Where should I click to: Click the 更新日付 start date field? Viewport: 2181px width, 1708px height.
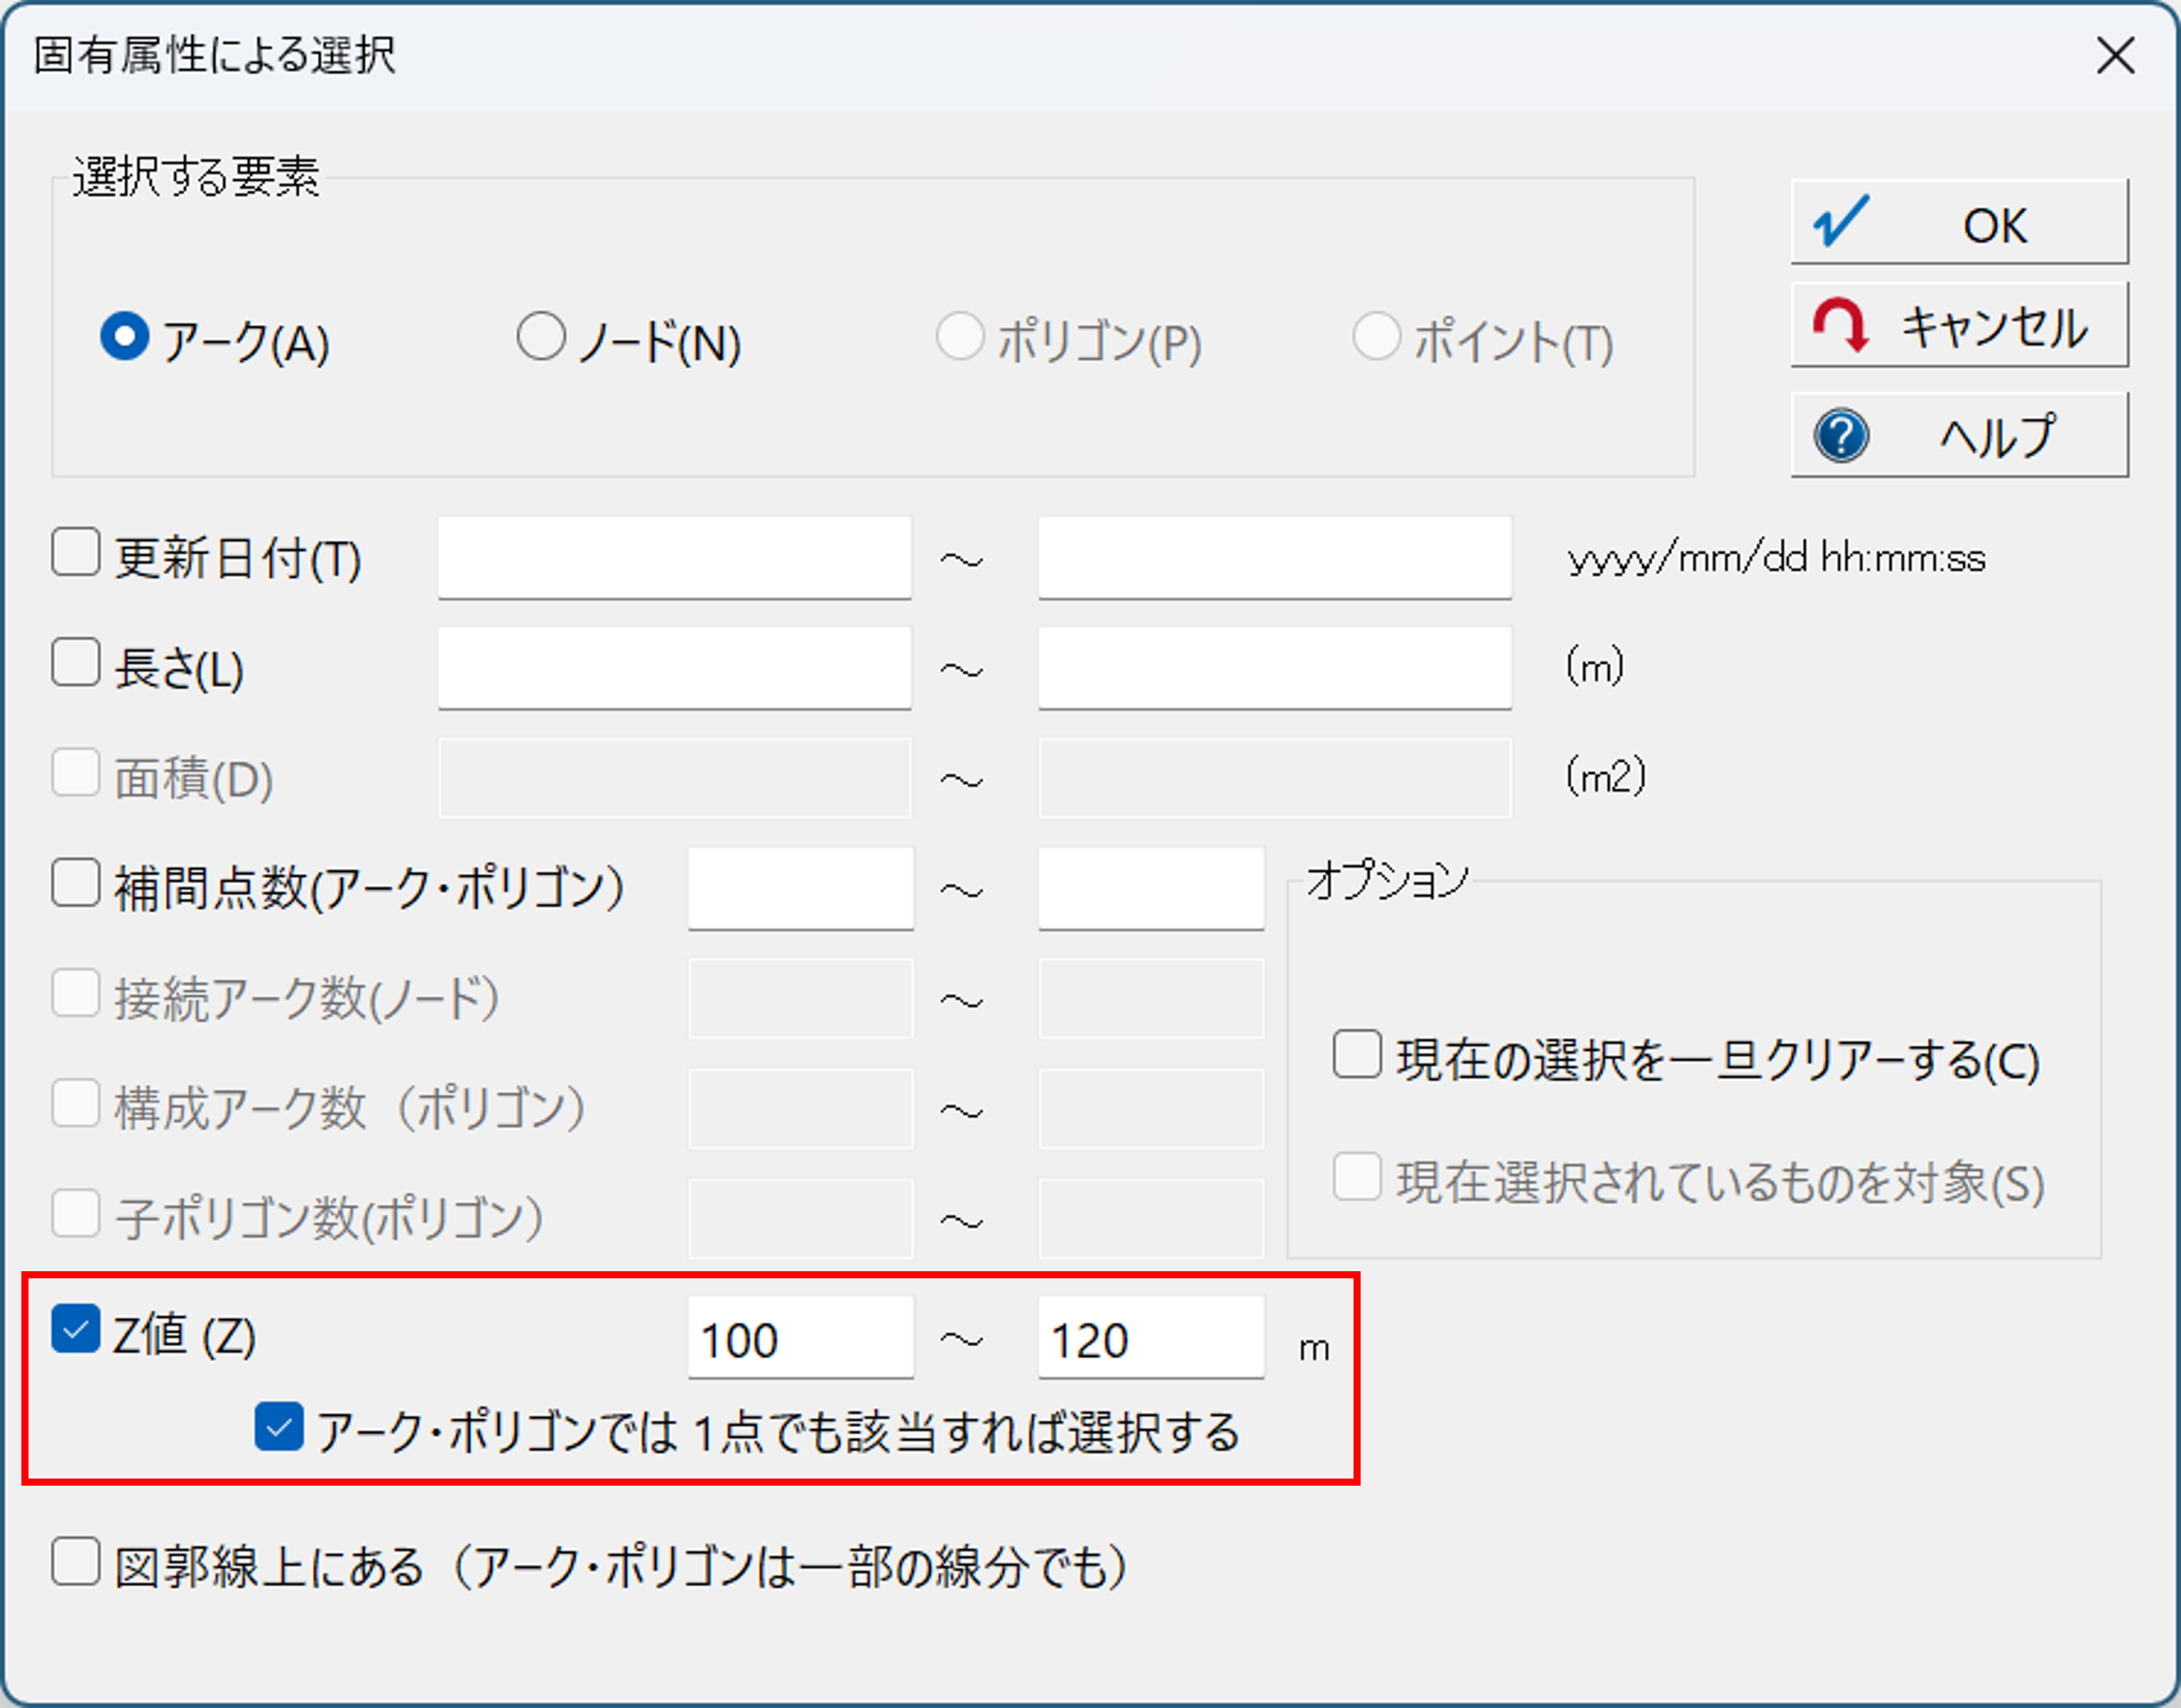coord(674,558)
